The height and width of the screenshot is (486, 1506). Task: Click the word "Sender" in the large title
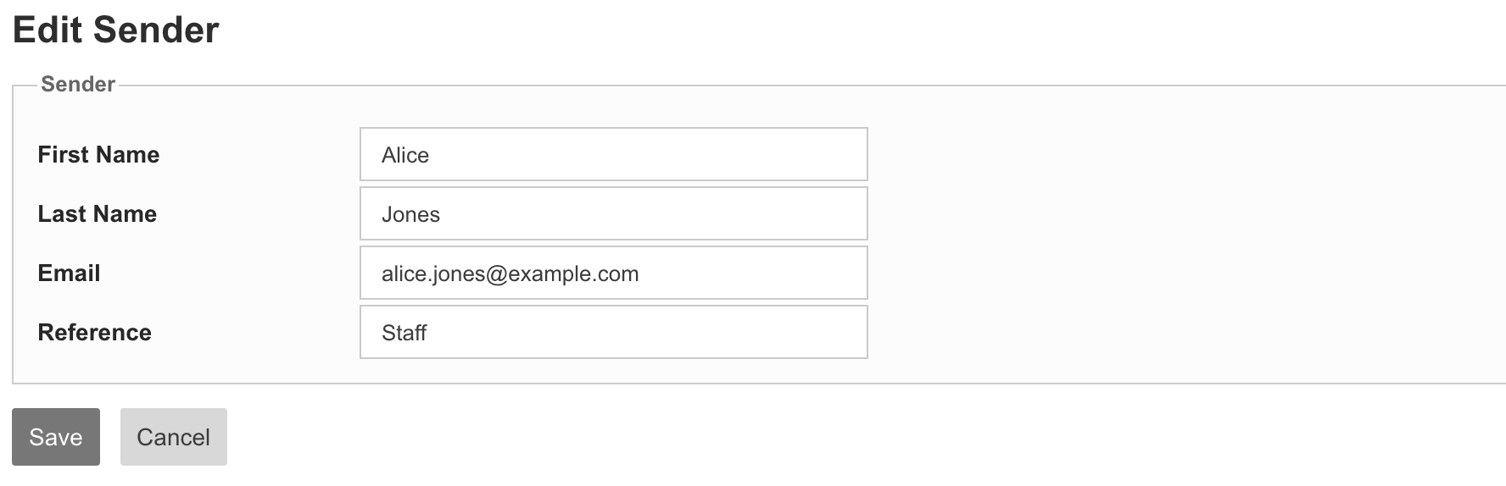tap(156, 30)
